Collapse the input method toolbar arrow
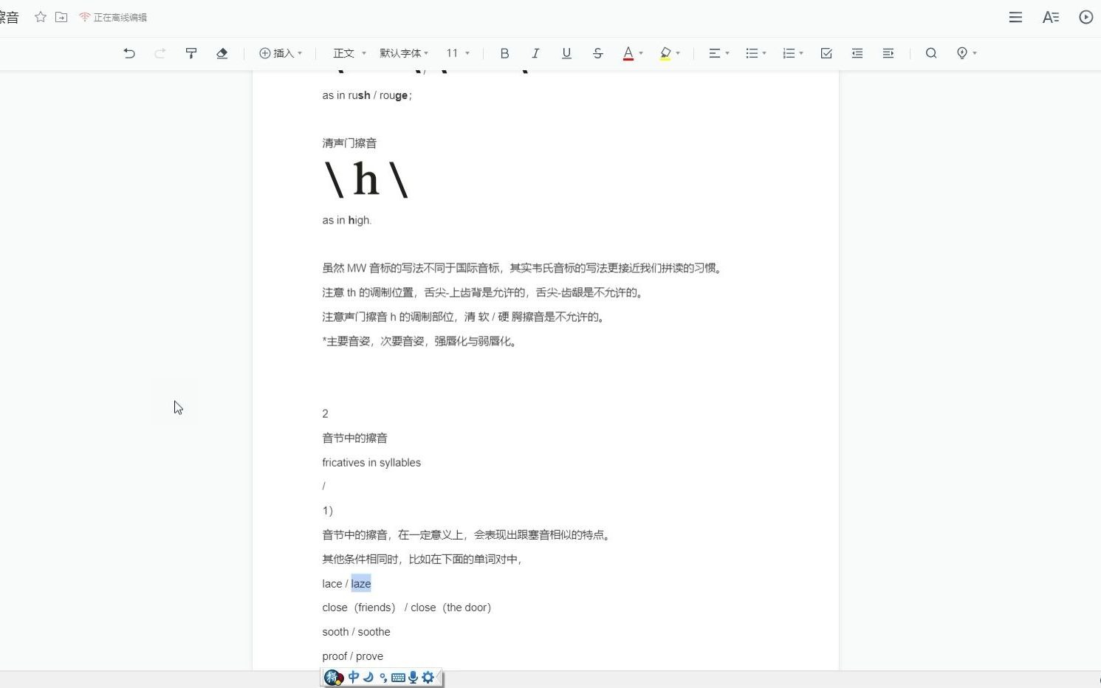 pos(439,676)
